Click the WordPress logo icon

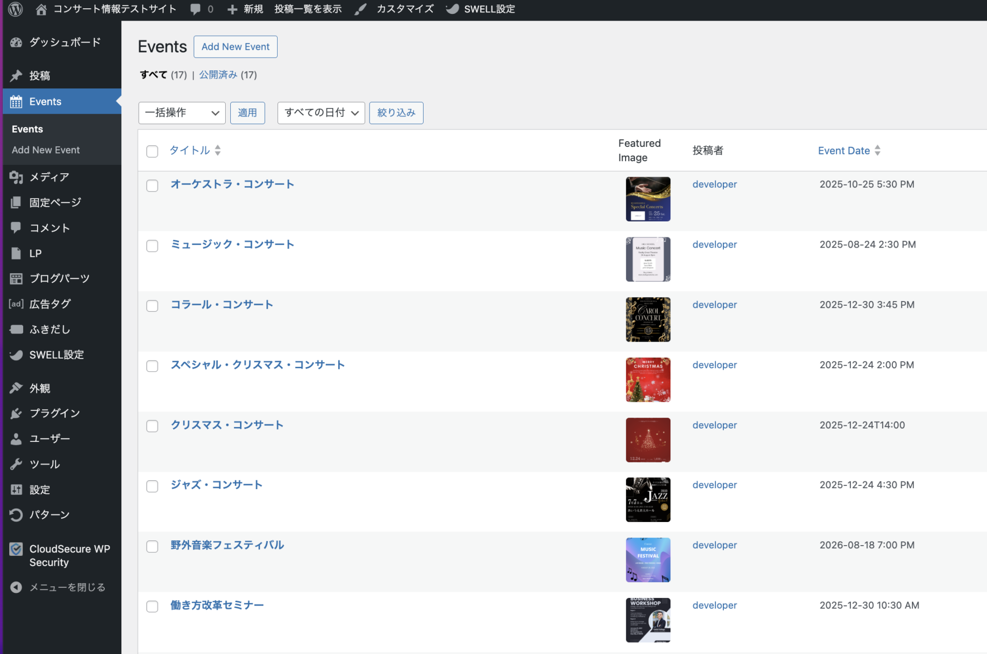tap(15, 9)
